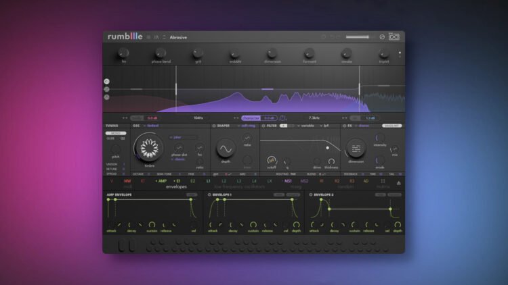
Task: Open the MS1 mseg tab
Action: [x=287, y=181]
